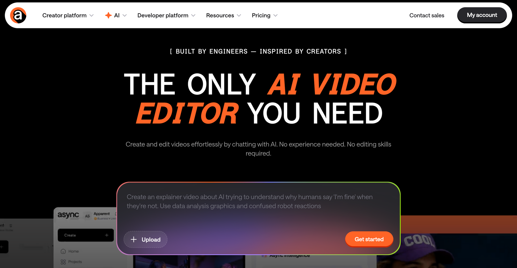The width and height of the screenshot is (517, 268).
Task: Expand the Resources chevron
Action: pos(239,15)
